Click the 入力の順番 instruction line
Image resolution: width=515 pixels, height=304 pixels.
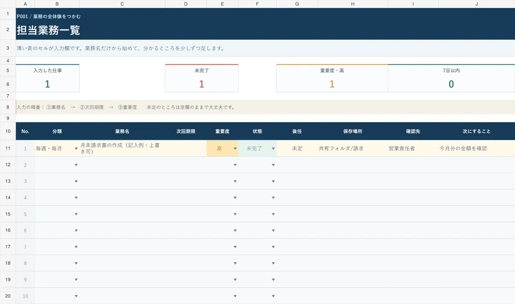click(x=126, y=107)
